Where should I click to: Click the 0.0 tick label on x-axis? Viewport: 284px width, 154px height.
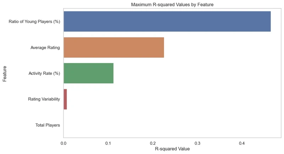pos(64,143)
